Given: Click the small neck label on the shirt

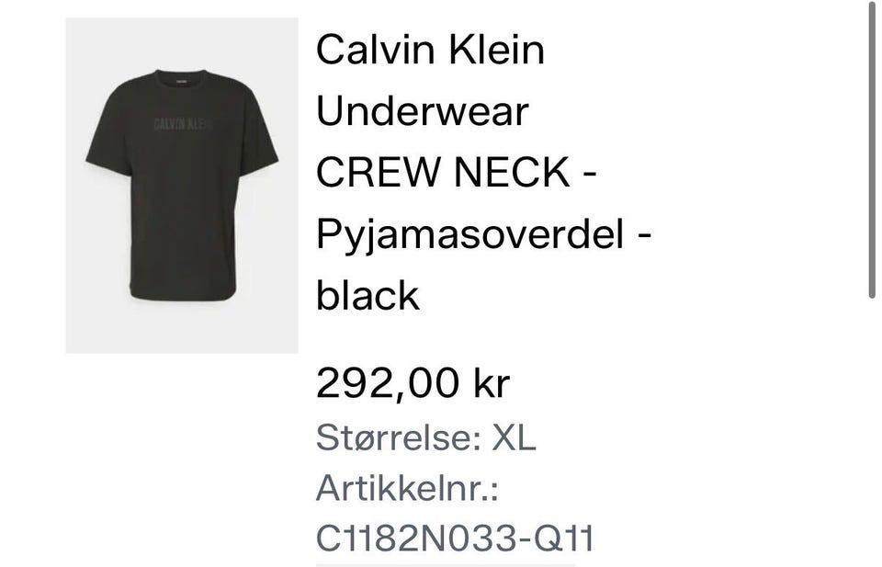Looking at the screenshot, I should pyautogui.click(x=182, y=81).
